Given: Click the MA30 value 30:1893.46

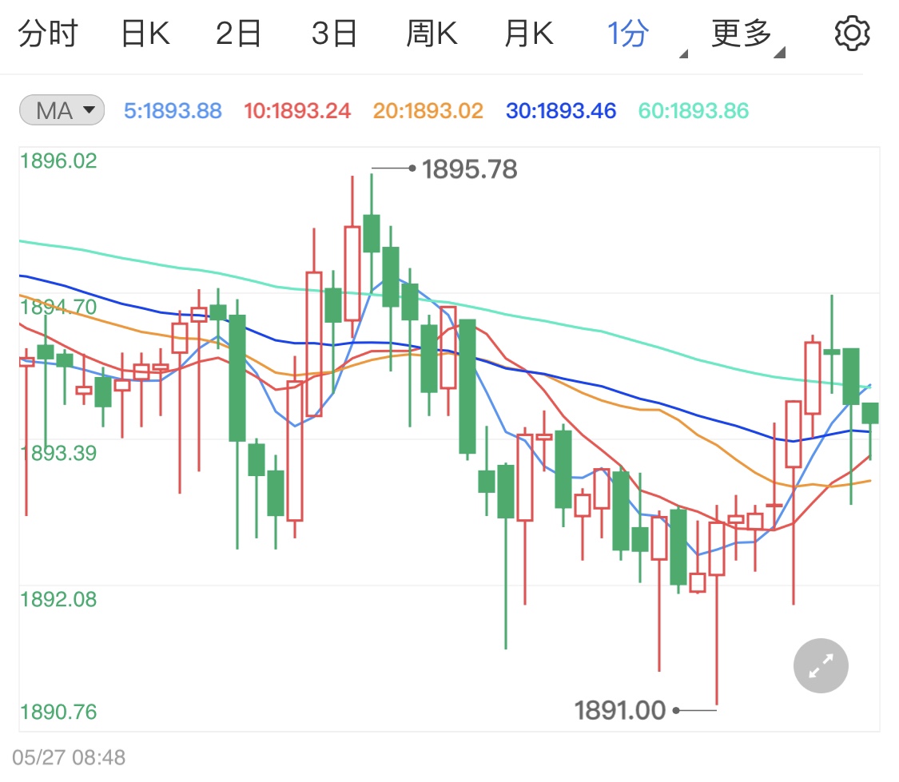Looking at the screenshot, I should 561,110.
